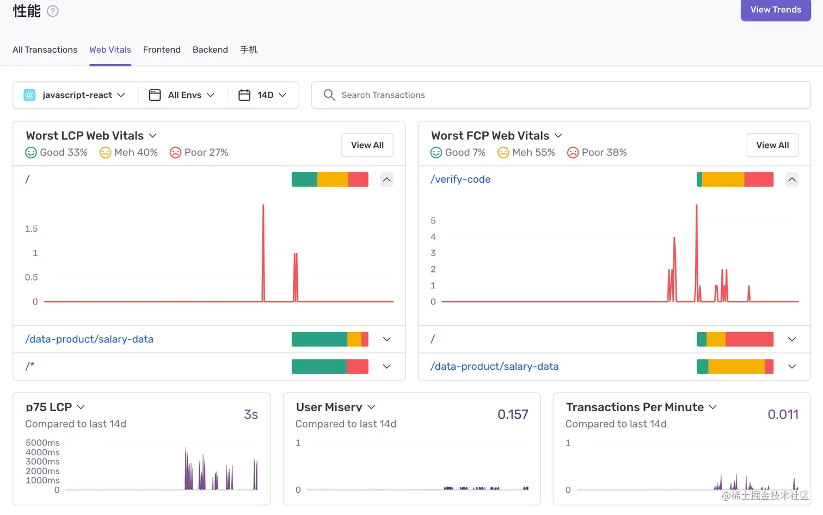Click the green Good smiley in LCP widget
This screenshot has height=515, width=823.
[x=31, y=153]
